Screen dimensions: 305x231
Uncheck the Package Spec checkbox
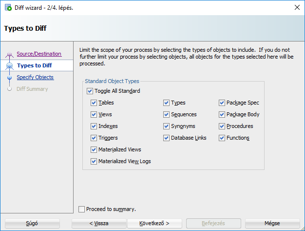222,103
